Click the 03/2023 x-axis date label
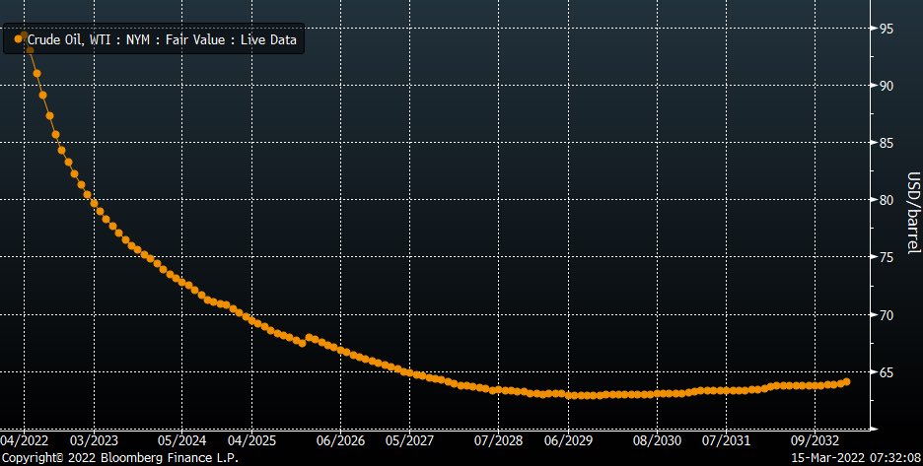Image resolution: width=923 pixels, height=466 pixels. [95, 440]
